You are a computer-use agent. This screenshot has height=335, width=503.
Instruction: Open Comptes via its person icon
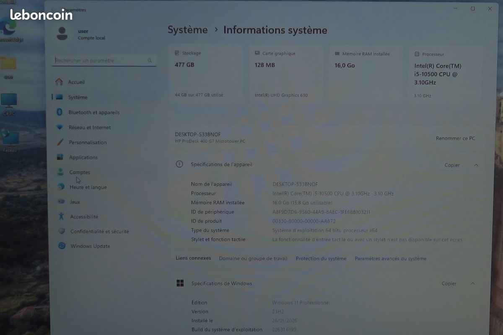(x=61, y=172)
